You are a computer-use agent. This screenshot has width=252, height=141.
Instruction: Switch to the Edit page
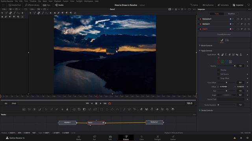point(110,138)
